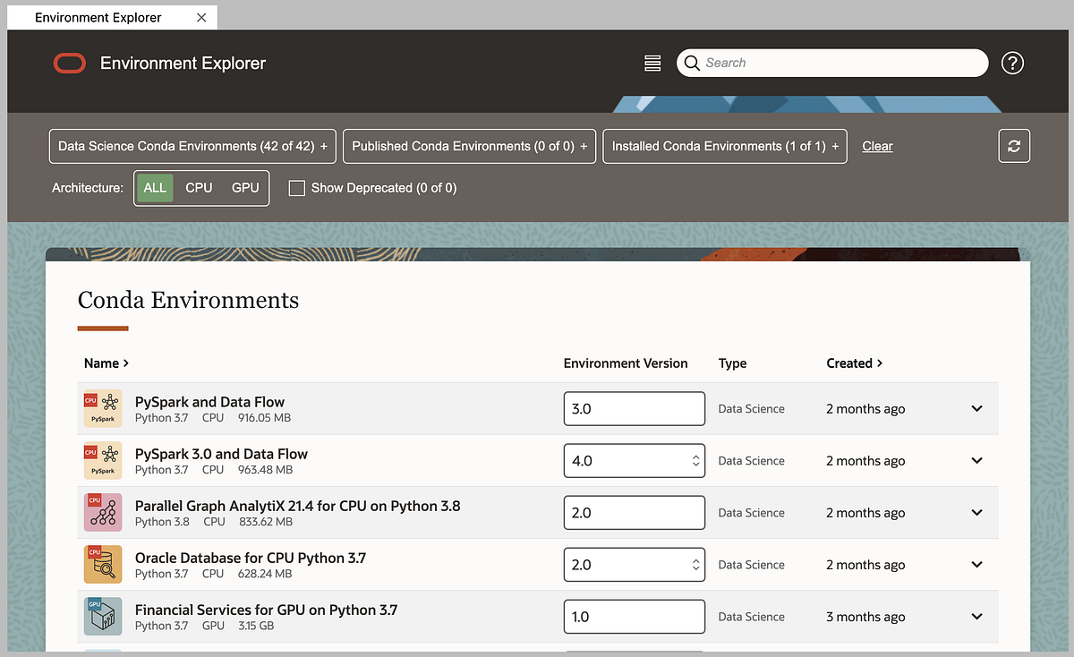Select the CPU architecture filter
Image resolution: width=1074 pixels, height=657 pixels.
coord(199,187)
